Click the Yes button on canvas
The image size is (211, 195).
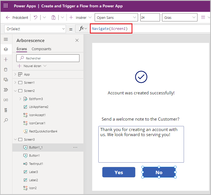119,172
